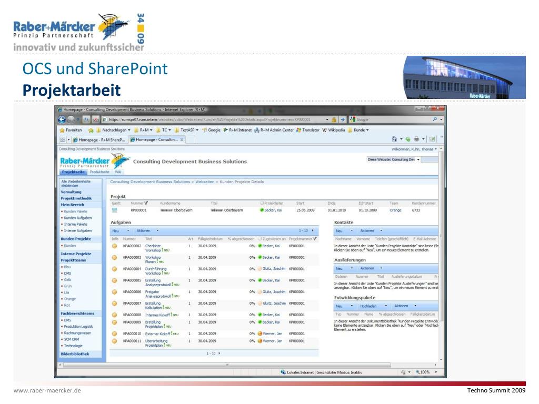Click the horizontal scrollbar at page bottom
Screen dimensions: 539x404
[x=226, y=365]
